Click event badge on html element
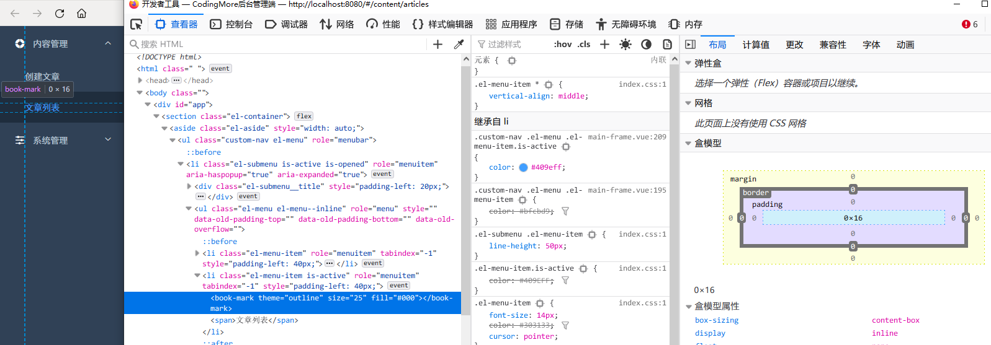Screen dimensions: 991x345 [x=220, y=69]
